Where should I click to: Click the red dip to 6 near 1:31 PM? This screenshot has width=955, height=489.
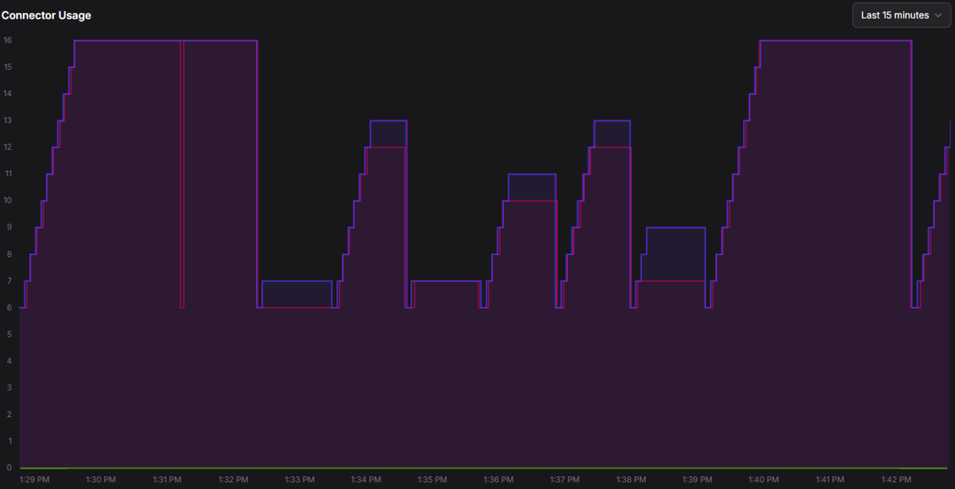point(181,307)
